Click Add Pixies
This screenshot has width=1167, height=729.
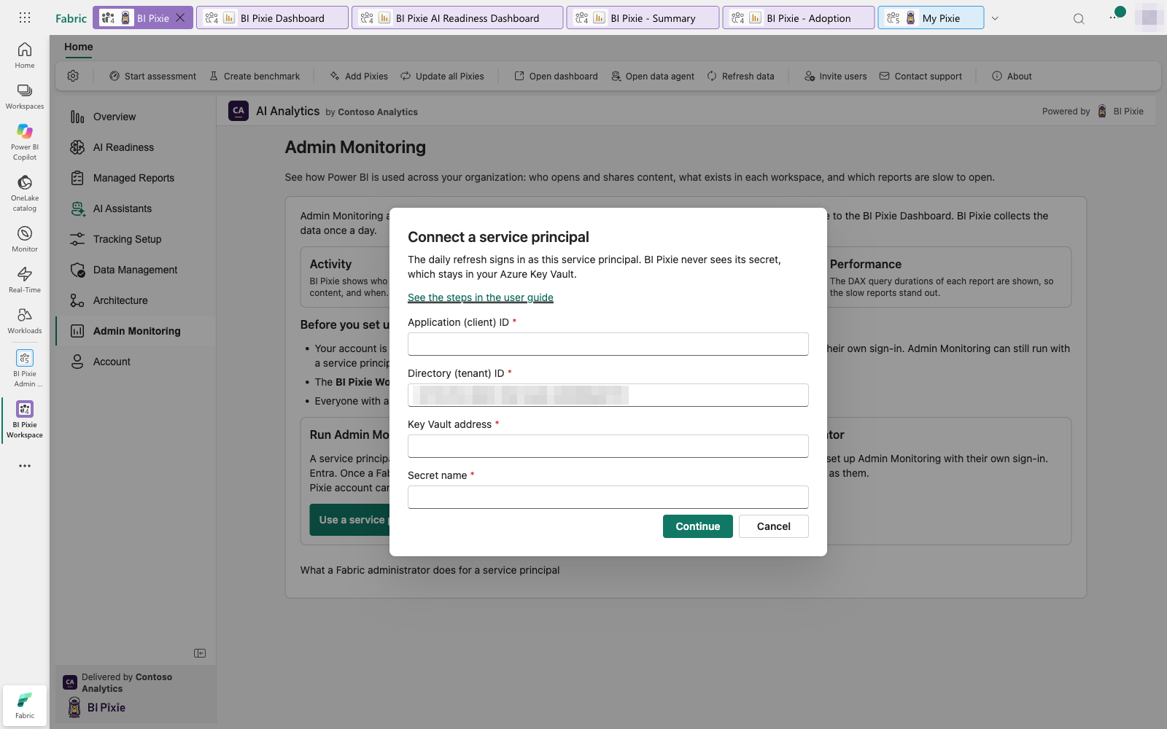point(359,76)
